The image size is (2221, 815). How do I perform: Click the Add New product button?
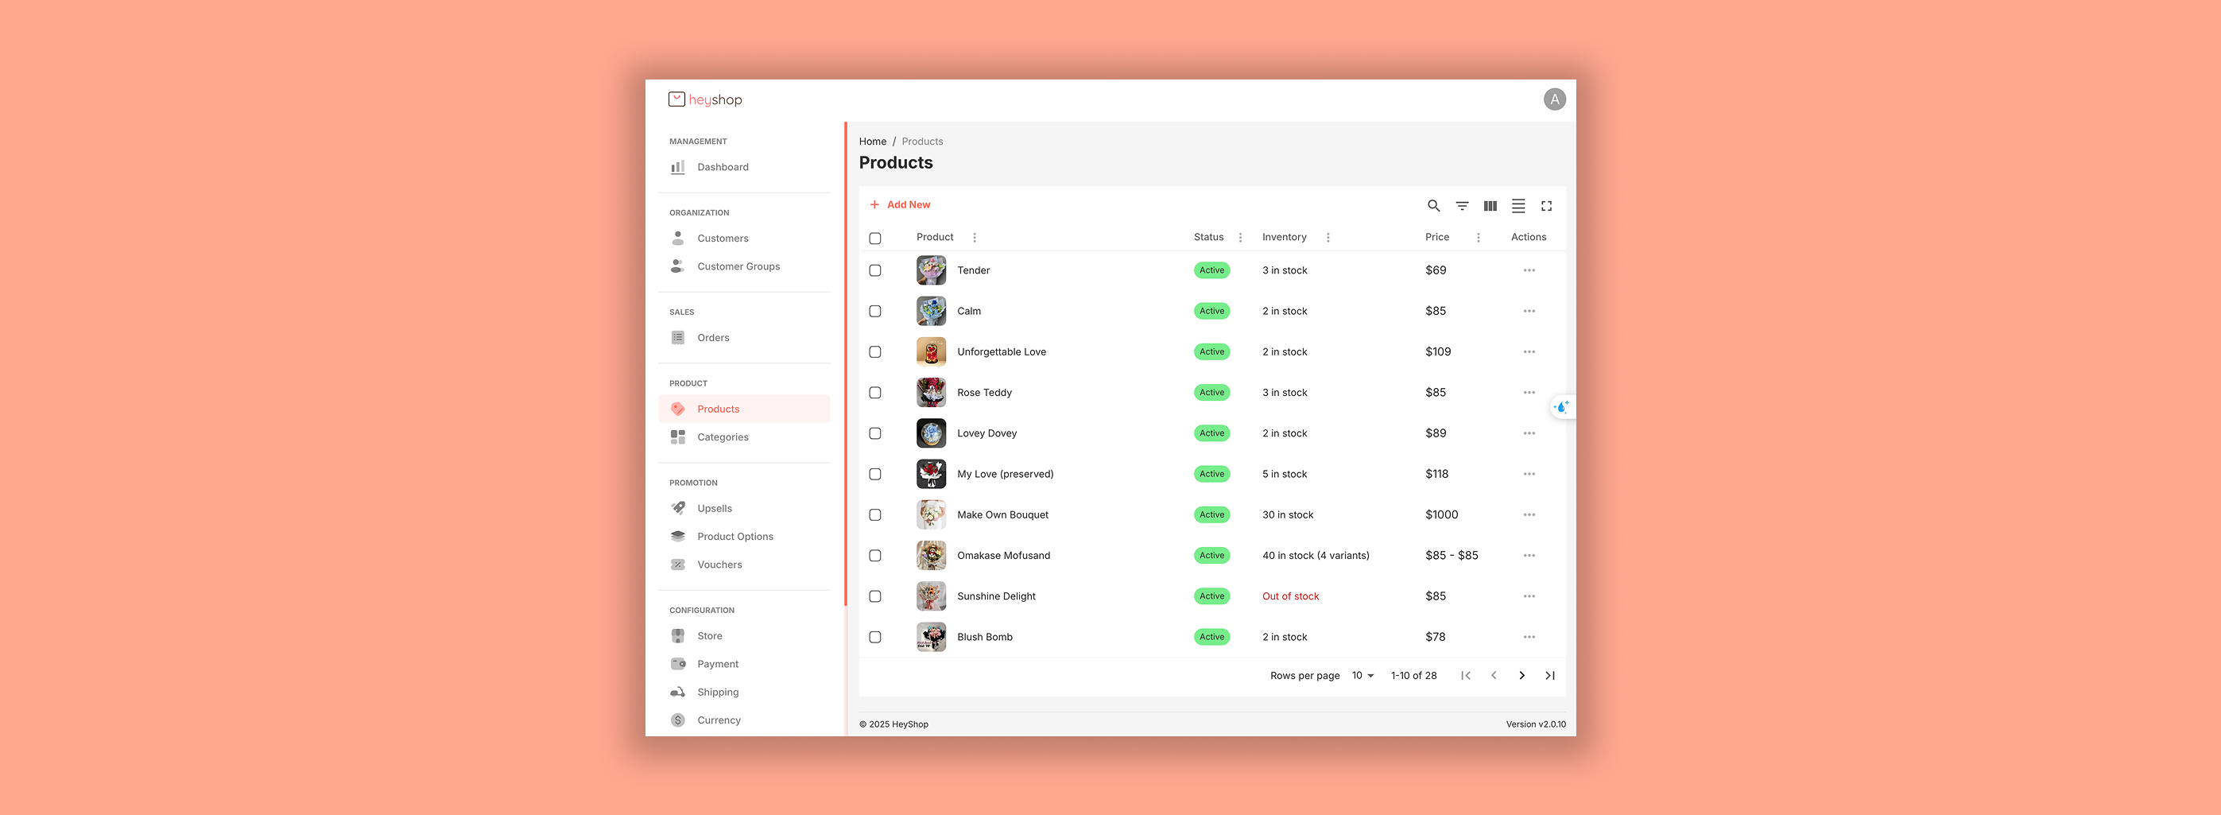click(899, 205)
